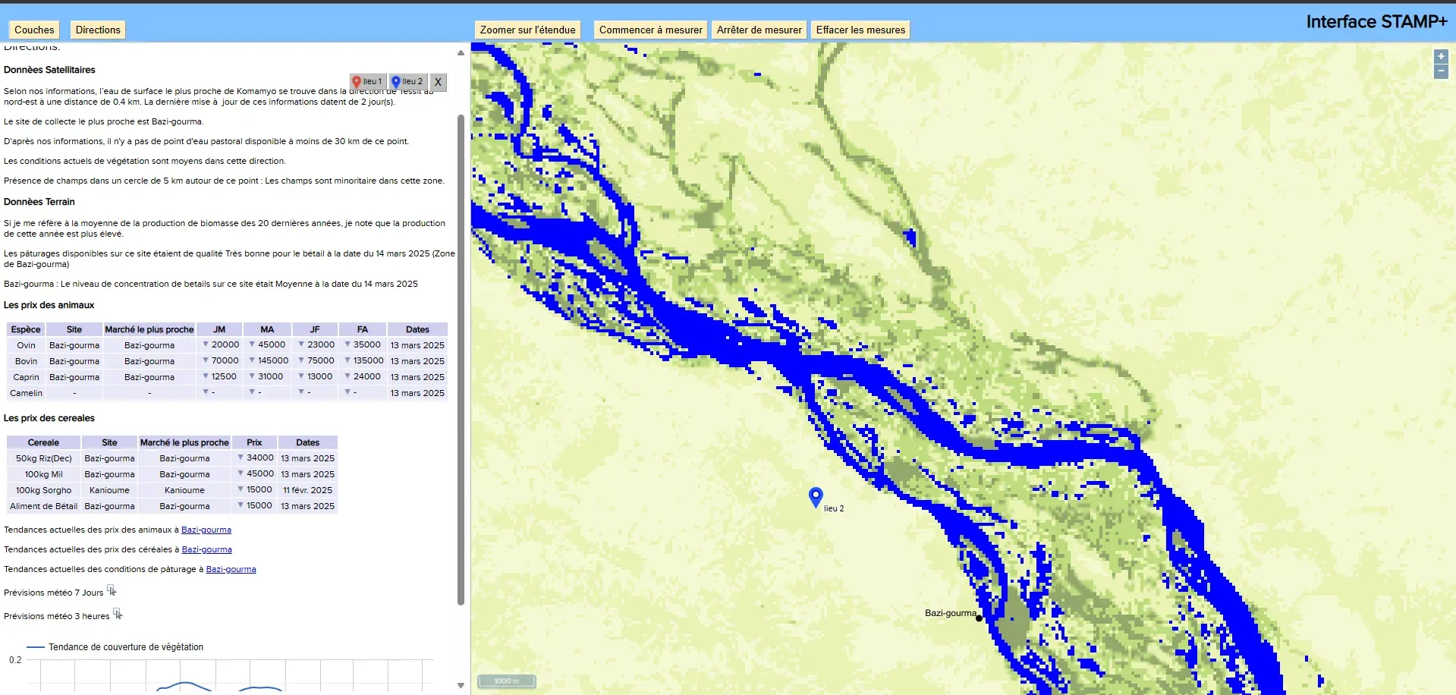Toggle the vegetation cover trend legend entry
Screen dimensions: 1456x695
(115, 647)
